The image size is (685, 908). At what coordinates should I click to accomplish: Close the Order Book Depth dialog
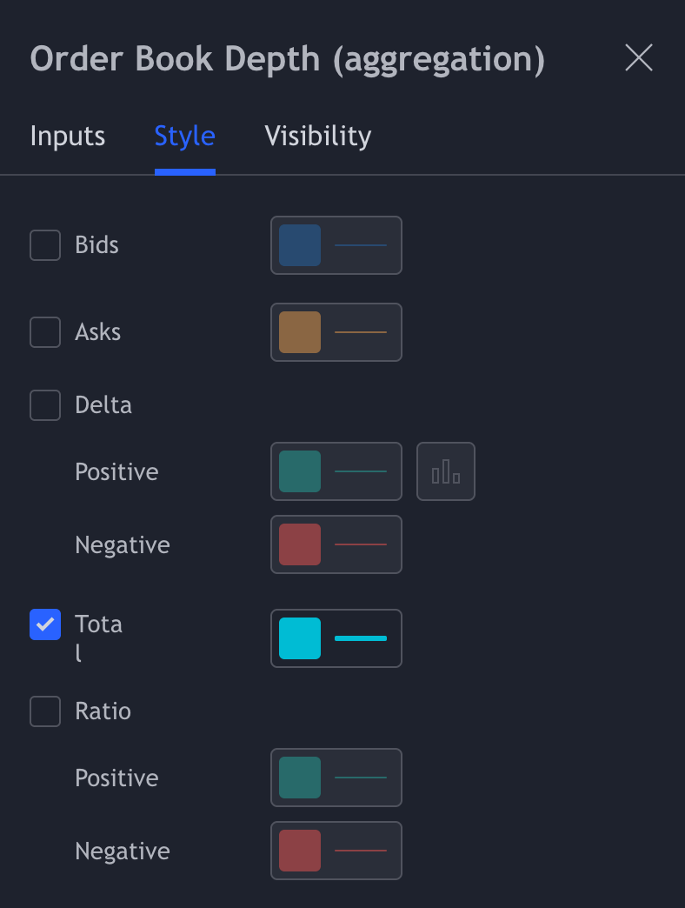(639, 58)
